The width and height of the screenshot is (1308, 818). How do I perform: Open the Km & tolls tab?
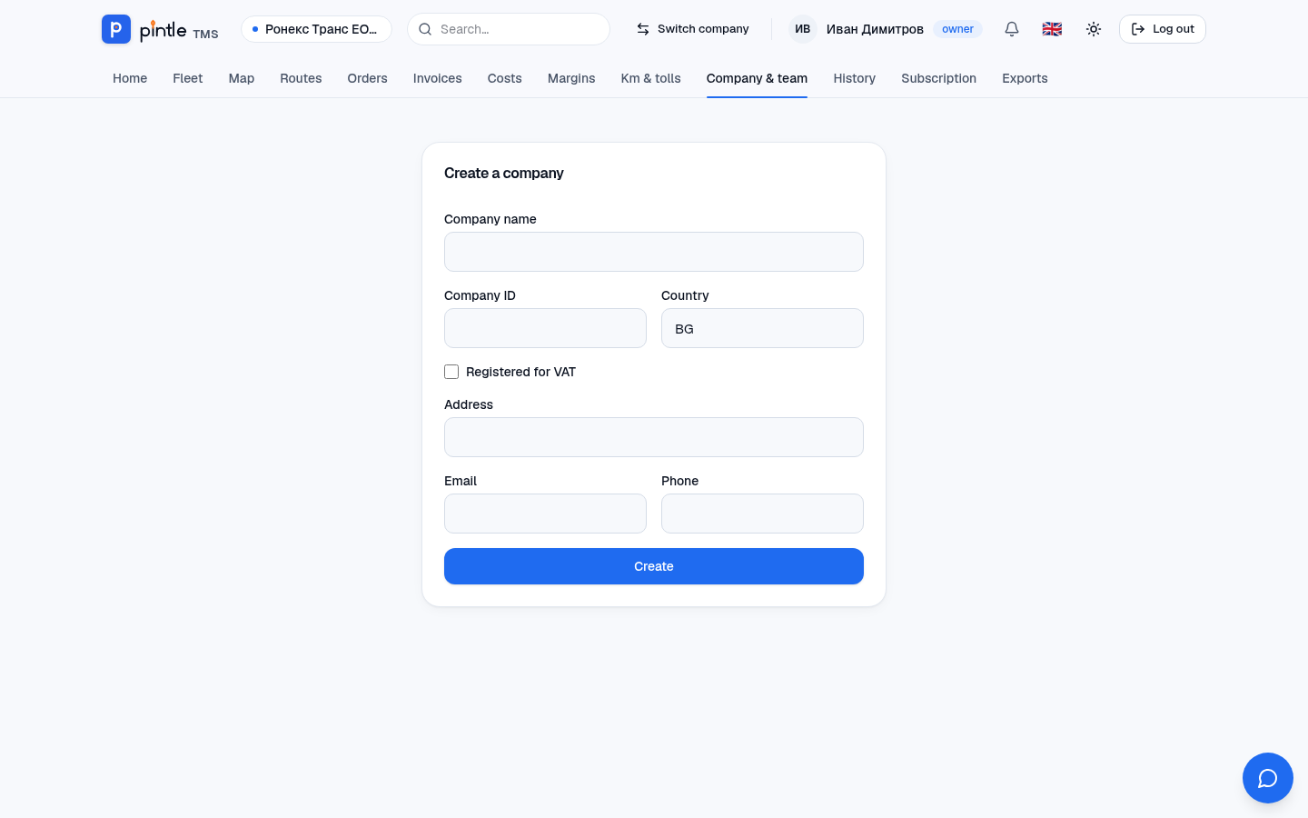651,78
